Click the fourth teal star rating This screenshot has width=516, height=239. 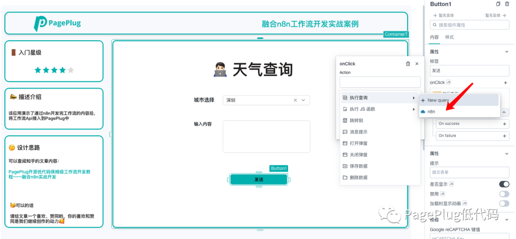62,70
